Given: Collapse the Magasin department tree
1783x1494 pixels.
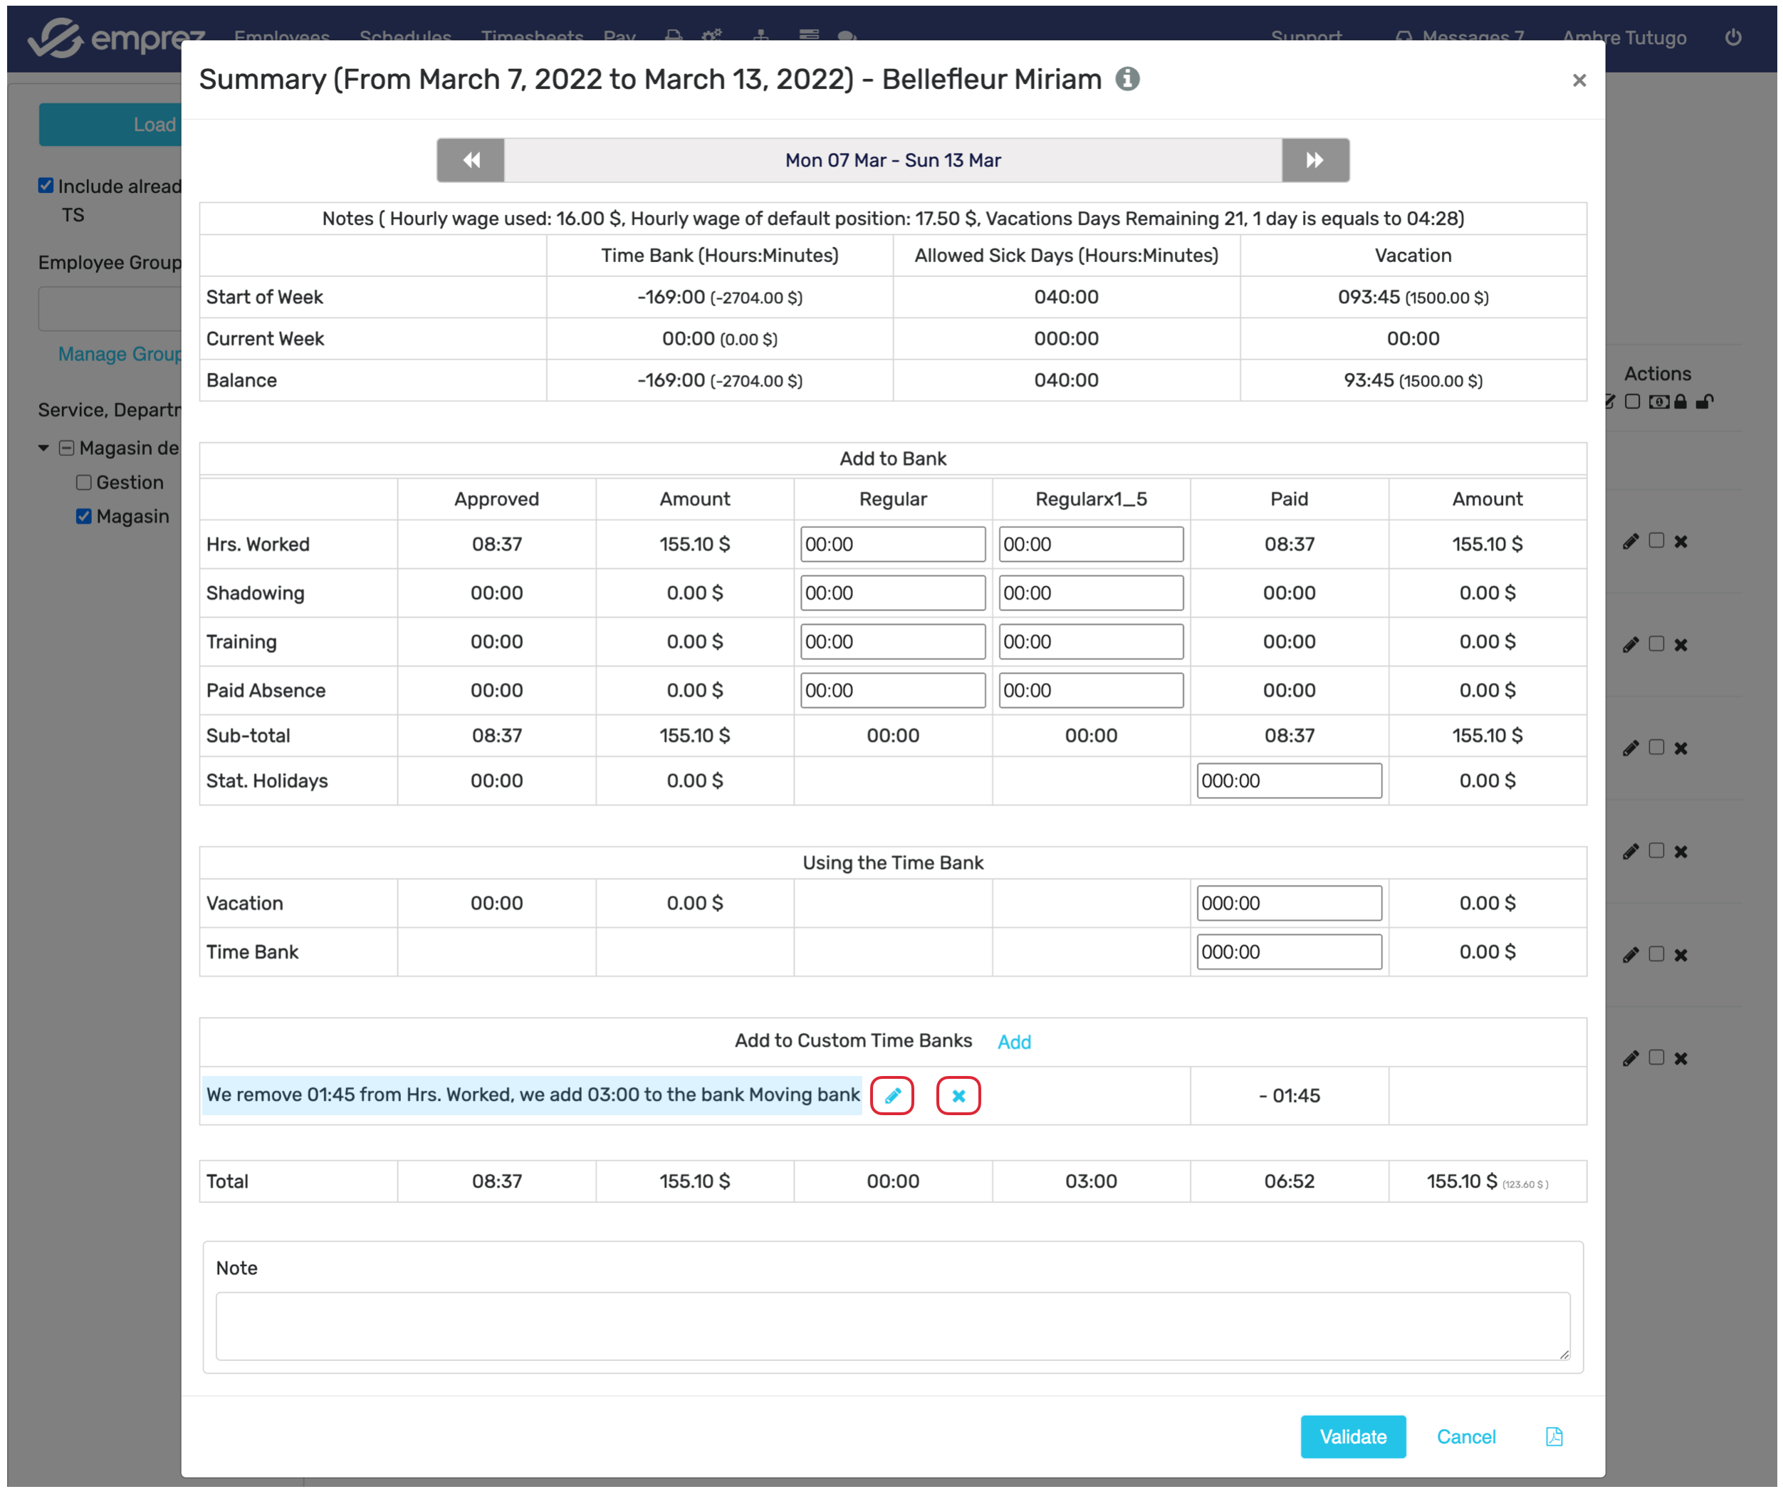Looking at the screenshot, I should 43,448.
